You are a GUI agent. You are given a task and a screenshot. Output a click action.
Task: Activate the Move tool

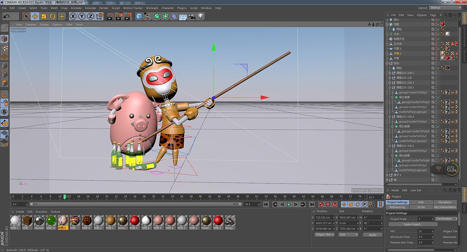point(35,16)
